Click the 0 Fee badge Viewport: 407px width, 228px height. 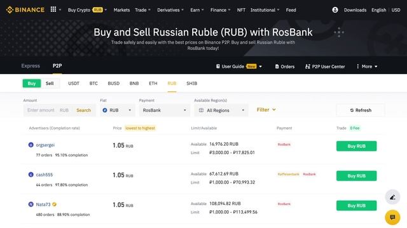(355, 128)
